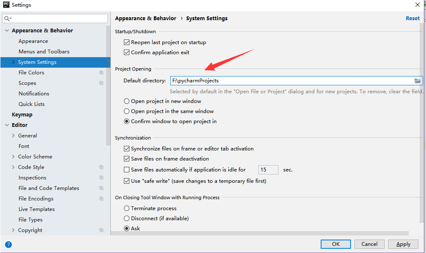
Task: Click the idle seconds input field
Action: click(268, 170)
